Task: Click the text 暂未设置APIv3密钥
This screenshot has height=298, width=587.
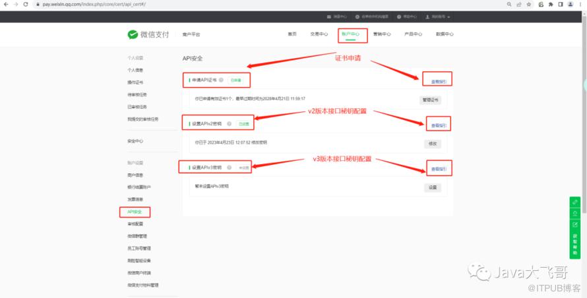Action: point(212,186)
